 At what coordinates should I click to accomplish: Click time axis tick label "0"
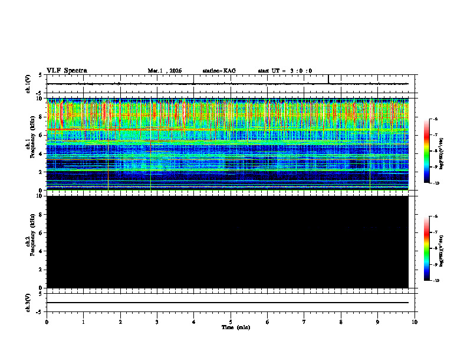click(47, 322)
